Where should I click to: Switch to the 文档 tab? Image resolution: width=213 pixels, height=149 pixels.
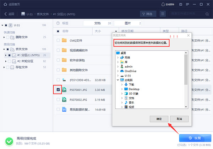click(x=97, y=23)
